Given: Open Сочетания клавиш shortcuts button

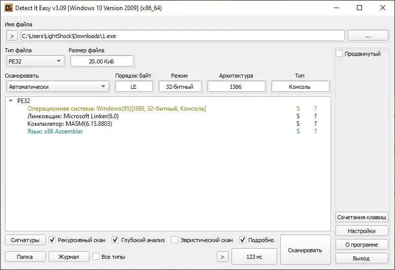Looking at the screenshot, I should (362, 217).
